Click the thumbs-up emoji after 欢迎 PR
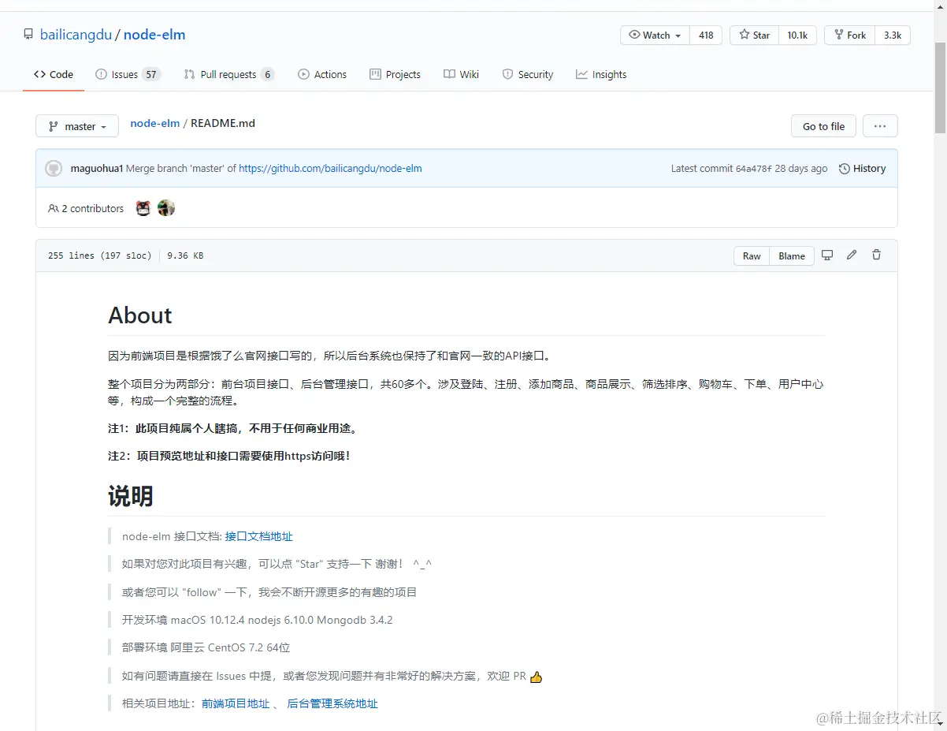This screenshot has height=731, width=947. pos(537,677)
